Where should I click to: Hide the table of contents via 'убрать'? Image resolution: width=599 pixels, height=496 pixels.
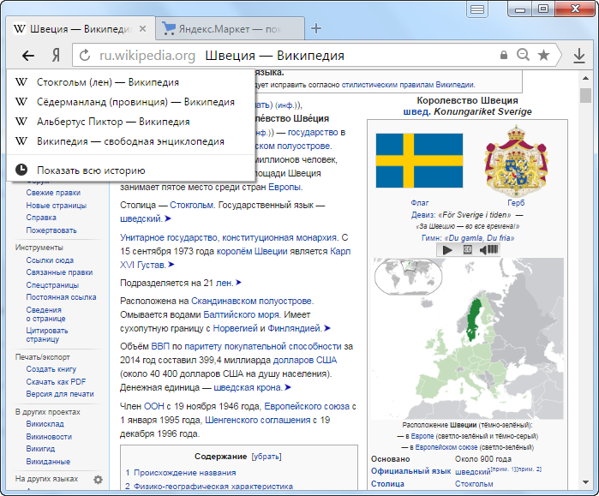267,457
